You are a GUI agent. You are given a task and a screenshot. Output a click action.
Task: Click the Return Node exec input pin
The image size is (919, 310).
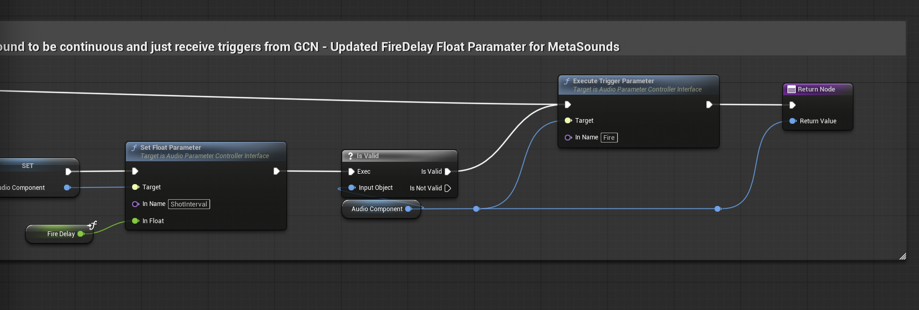pyautogui.click(x=793, y=105)
